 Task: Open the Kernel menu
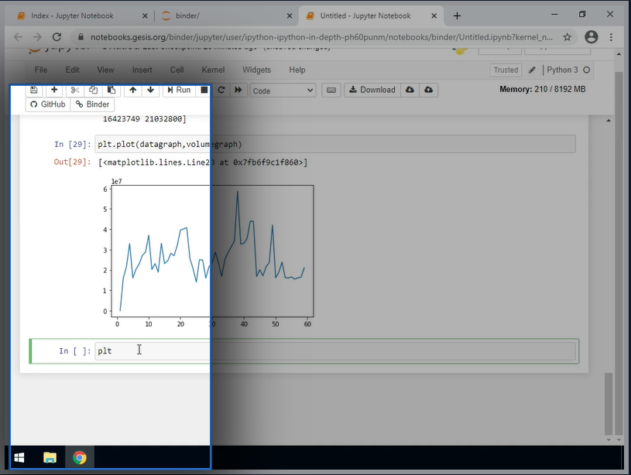click(x=213, y=70)
